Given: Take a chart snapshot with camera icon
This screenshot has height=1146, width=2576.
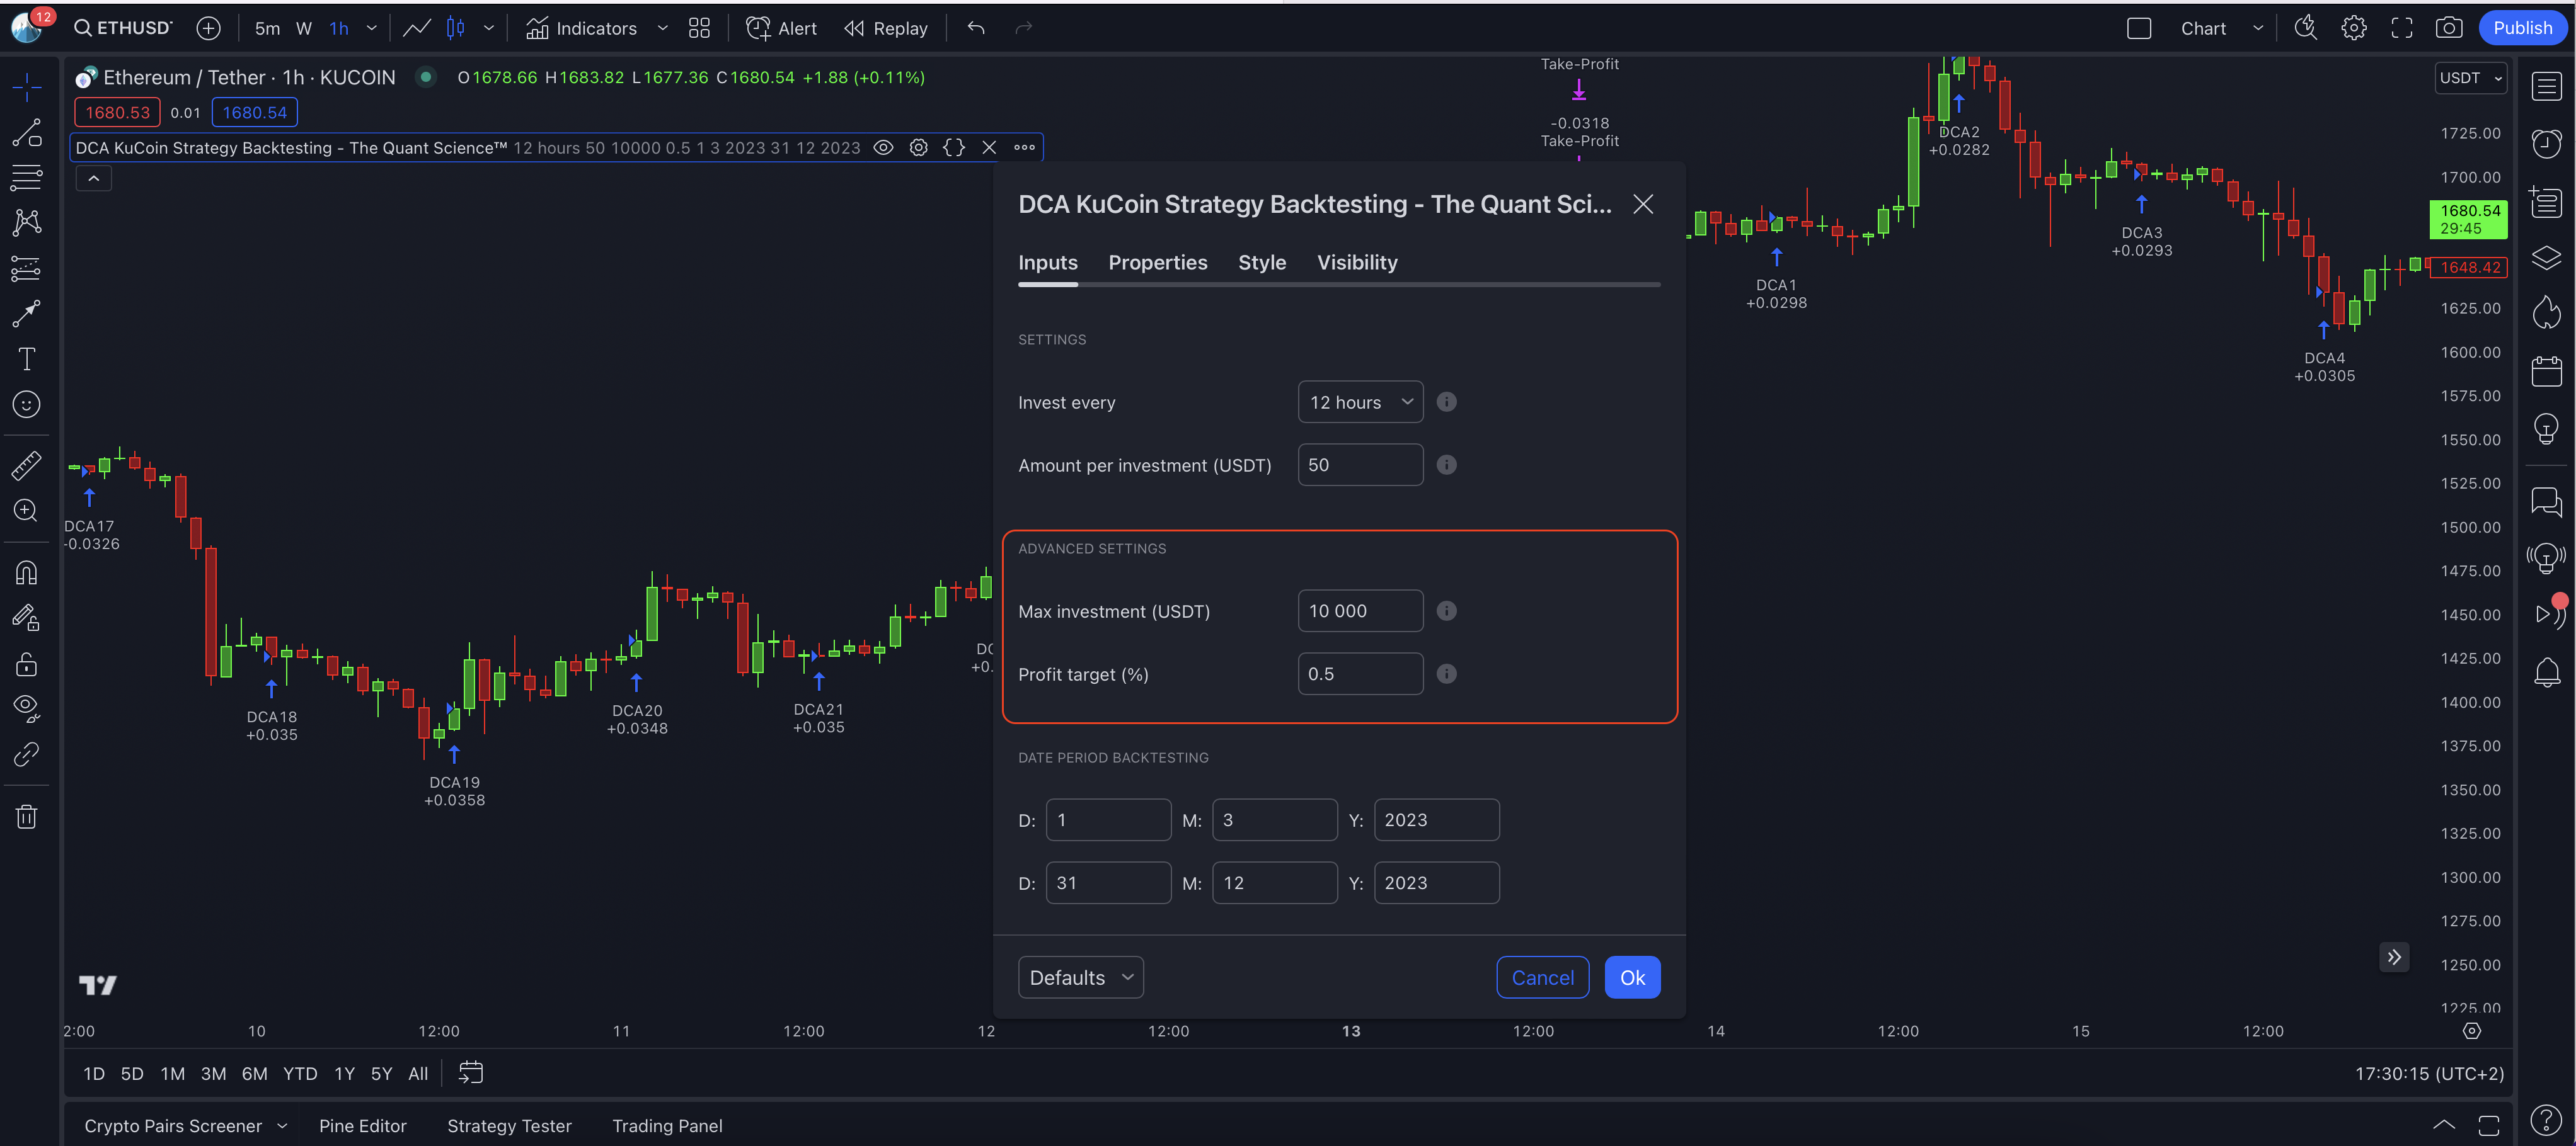Looking at the screenshot, I should [x=2448, y=28].
